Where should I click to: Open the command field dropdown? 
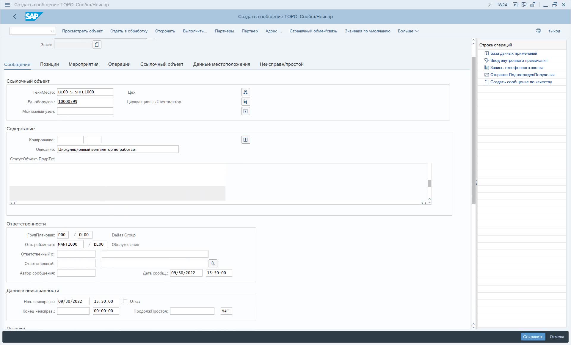pyautogui.click(x=52, y=31)
